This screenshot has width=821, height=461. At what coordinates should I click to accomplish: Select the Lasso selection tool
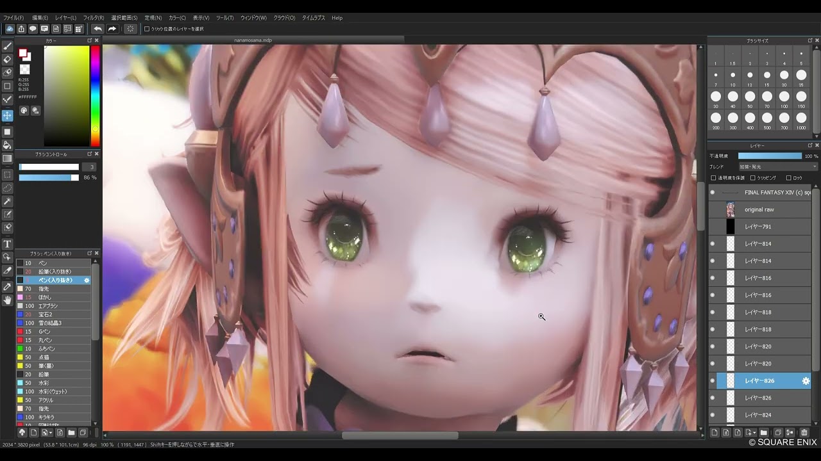click(8, 188)
